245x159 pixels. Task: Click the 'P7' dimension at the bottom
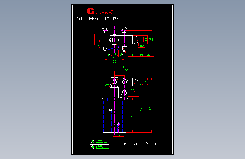coord(119,135)
